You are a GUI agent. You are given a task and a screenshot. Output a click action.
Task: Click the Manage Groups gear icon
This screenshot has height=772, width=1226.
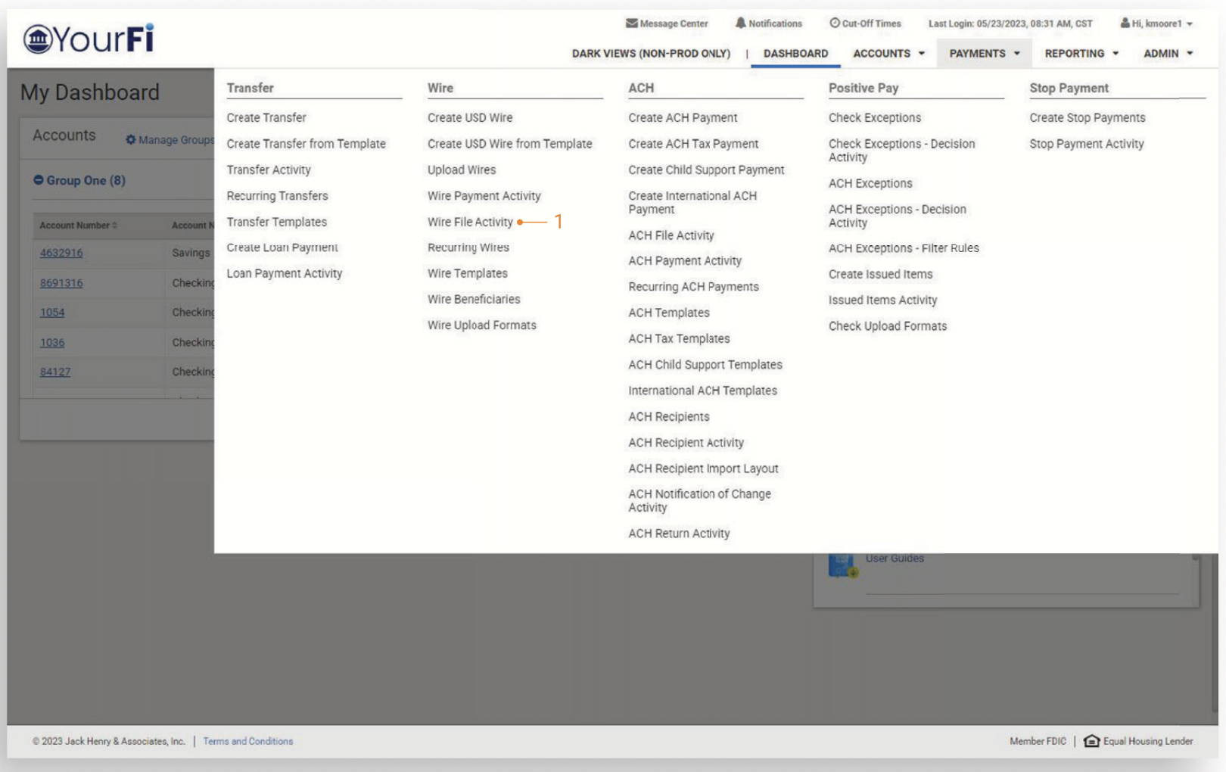tap(130, 140)
